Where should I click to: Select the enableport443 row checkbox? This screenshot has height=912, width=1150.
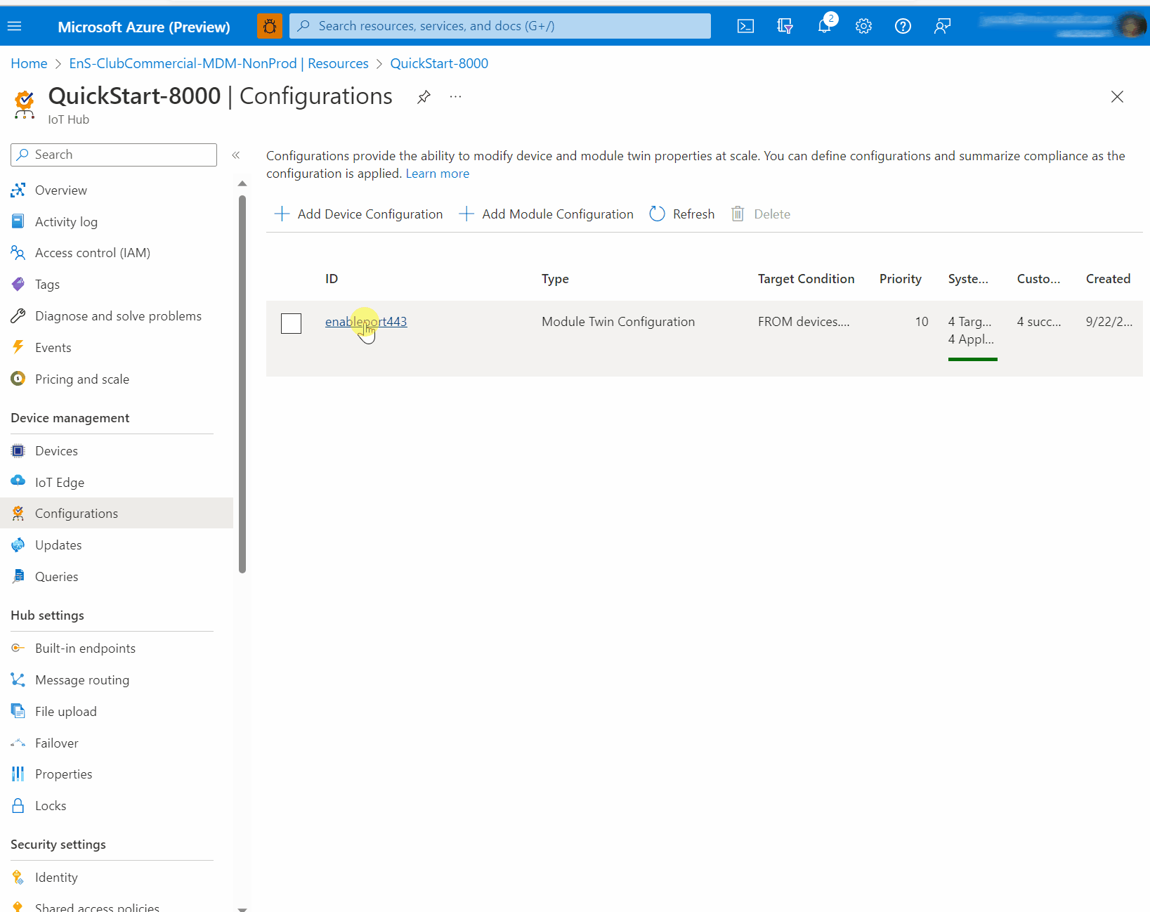pos(291,323)
